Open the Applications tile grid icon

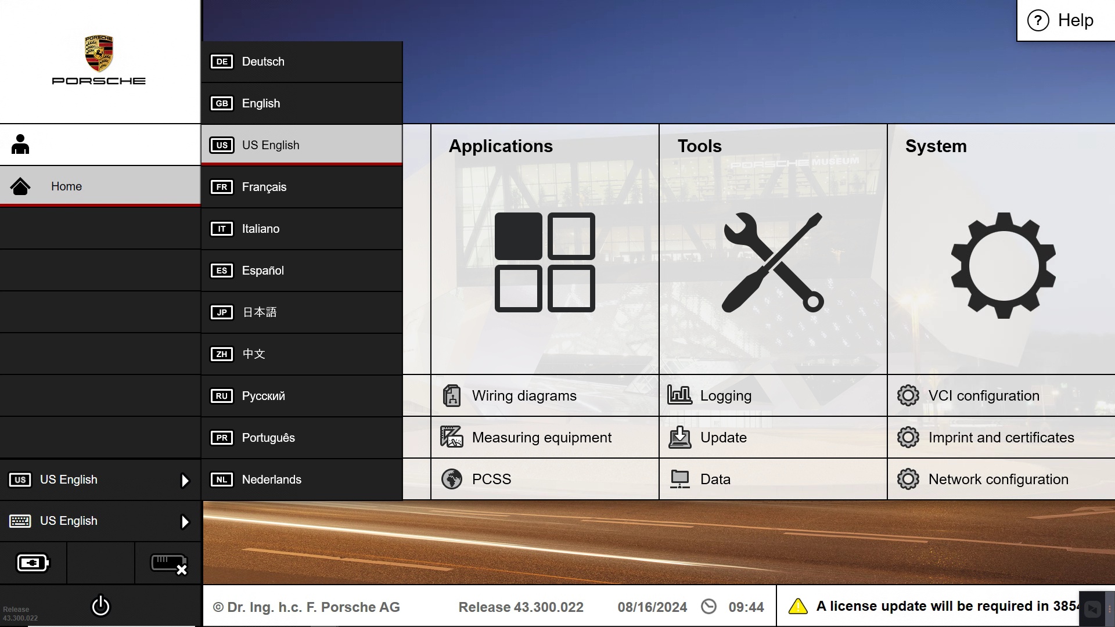pyautogui.click(x=545, y=262)
